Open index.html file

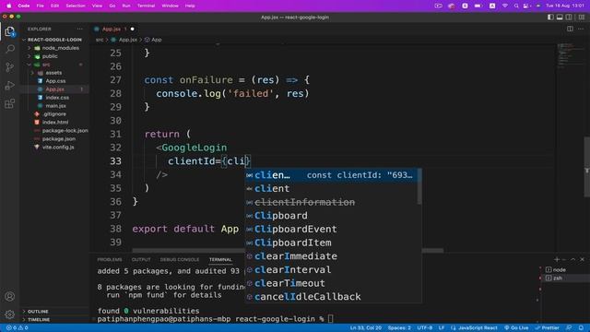tap(55, 123)
